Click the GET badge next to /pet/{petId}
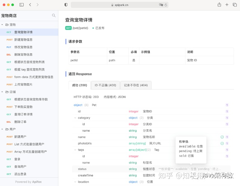Screen dimensions: 240x186 [x=68, y=28]
